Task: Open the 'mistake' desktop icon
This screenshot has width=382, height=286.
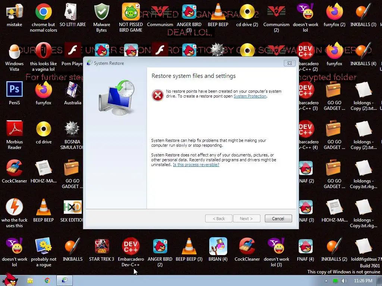Action: tap(15, 15)
